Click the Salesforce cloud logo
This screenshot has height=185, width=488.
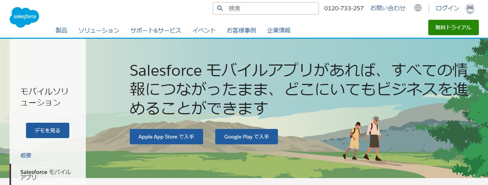tap(24, 17)
